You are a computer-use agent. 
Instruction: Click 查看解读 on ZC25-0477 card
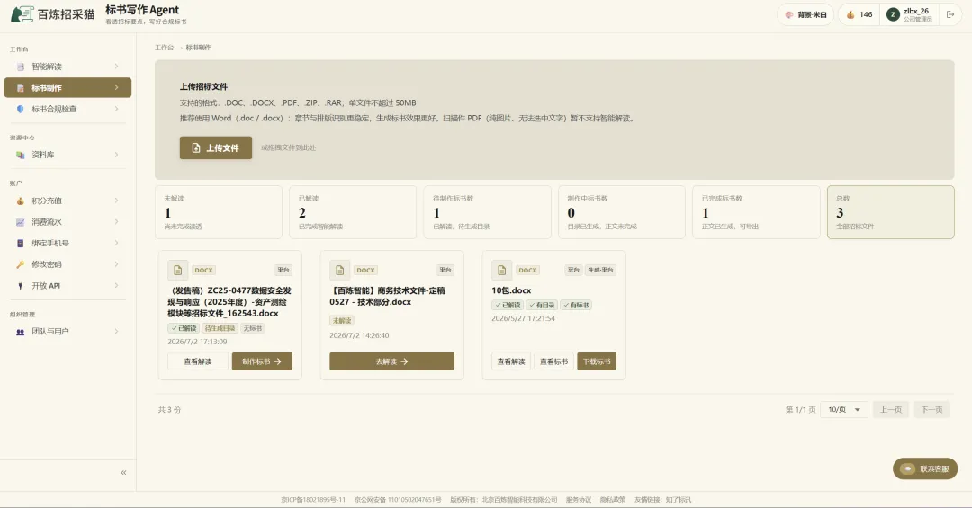coord(198,361)
